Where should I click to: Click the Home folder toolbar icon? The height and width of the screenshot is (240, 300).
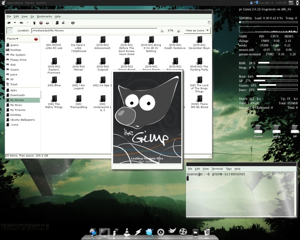click(57, 23)
